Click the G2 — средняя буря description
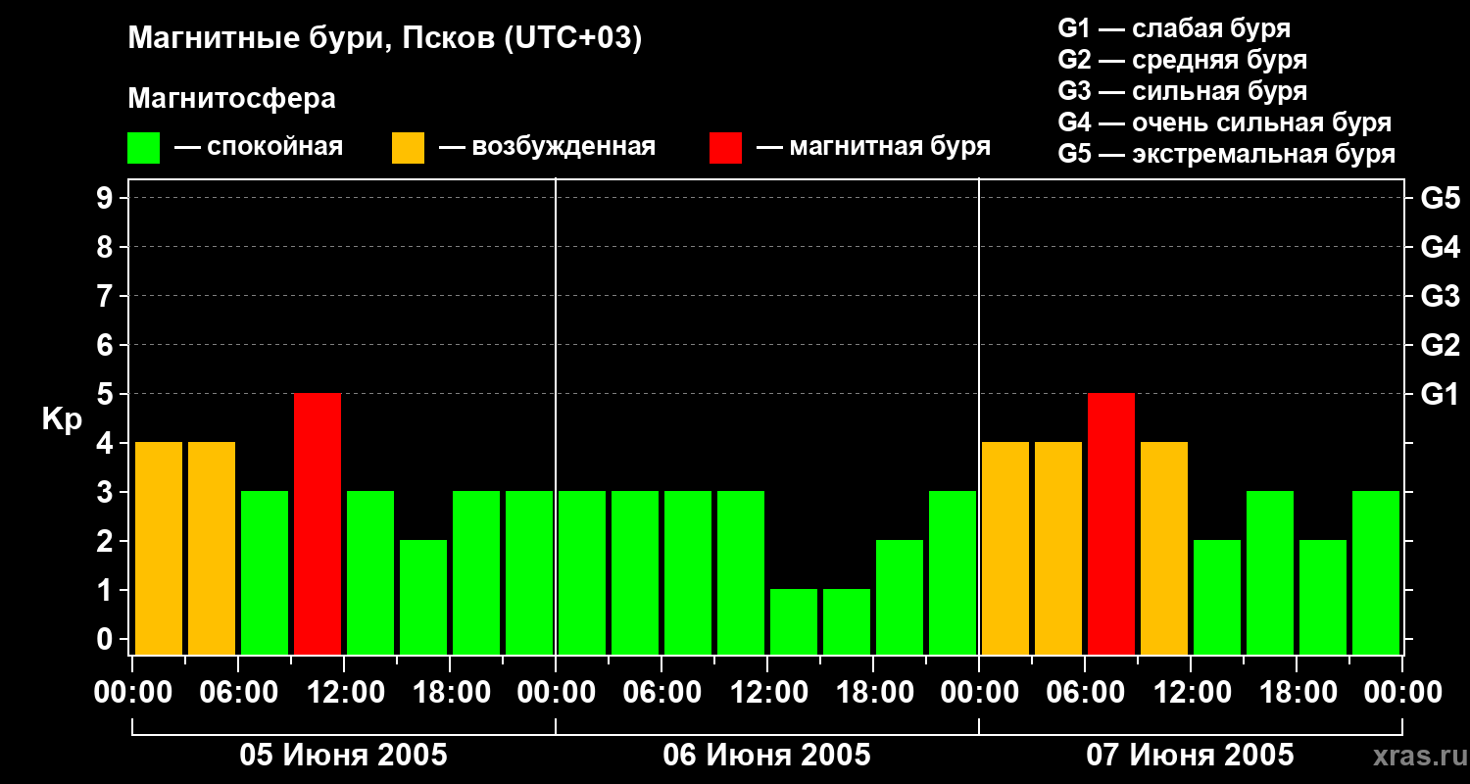Screen dimensions: 1470x784 click(1183, 60)
